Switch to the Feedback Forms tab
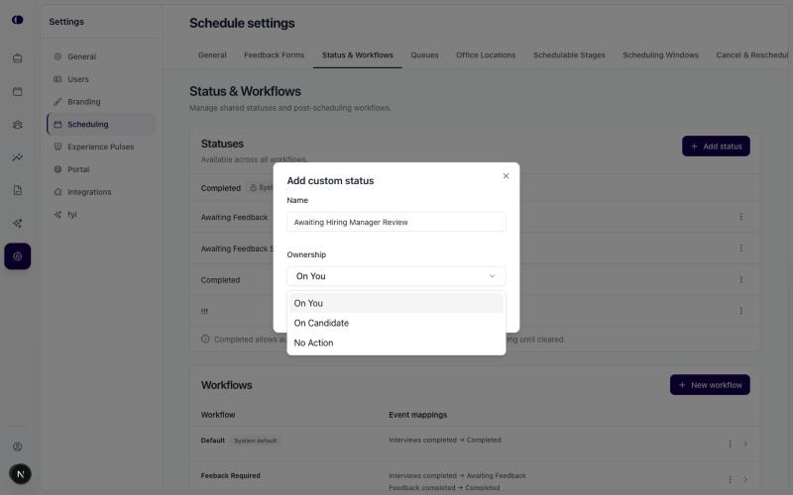This screenshot has height=495, width=793. click(x=275, y=55)
